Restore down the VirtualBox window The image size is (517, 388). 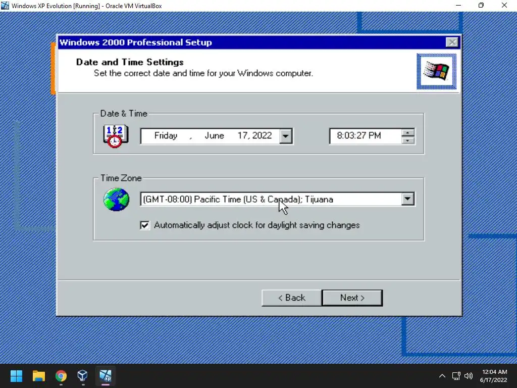481,5
